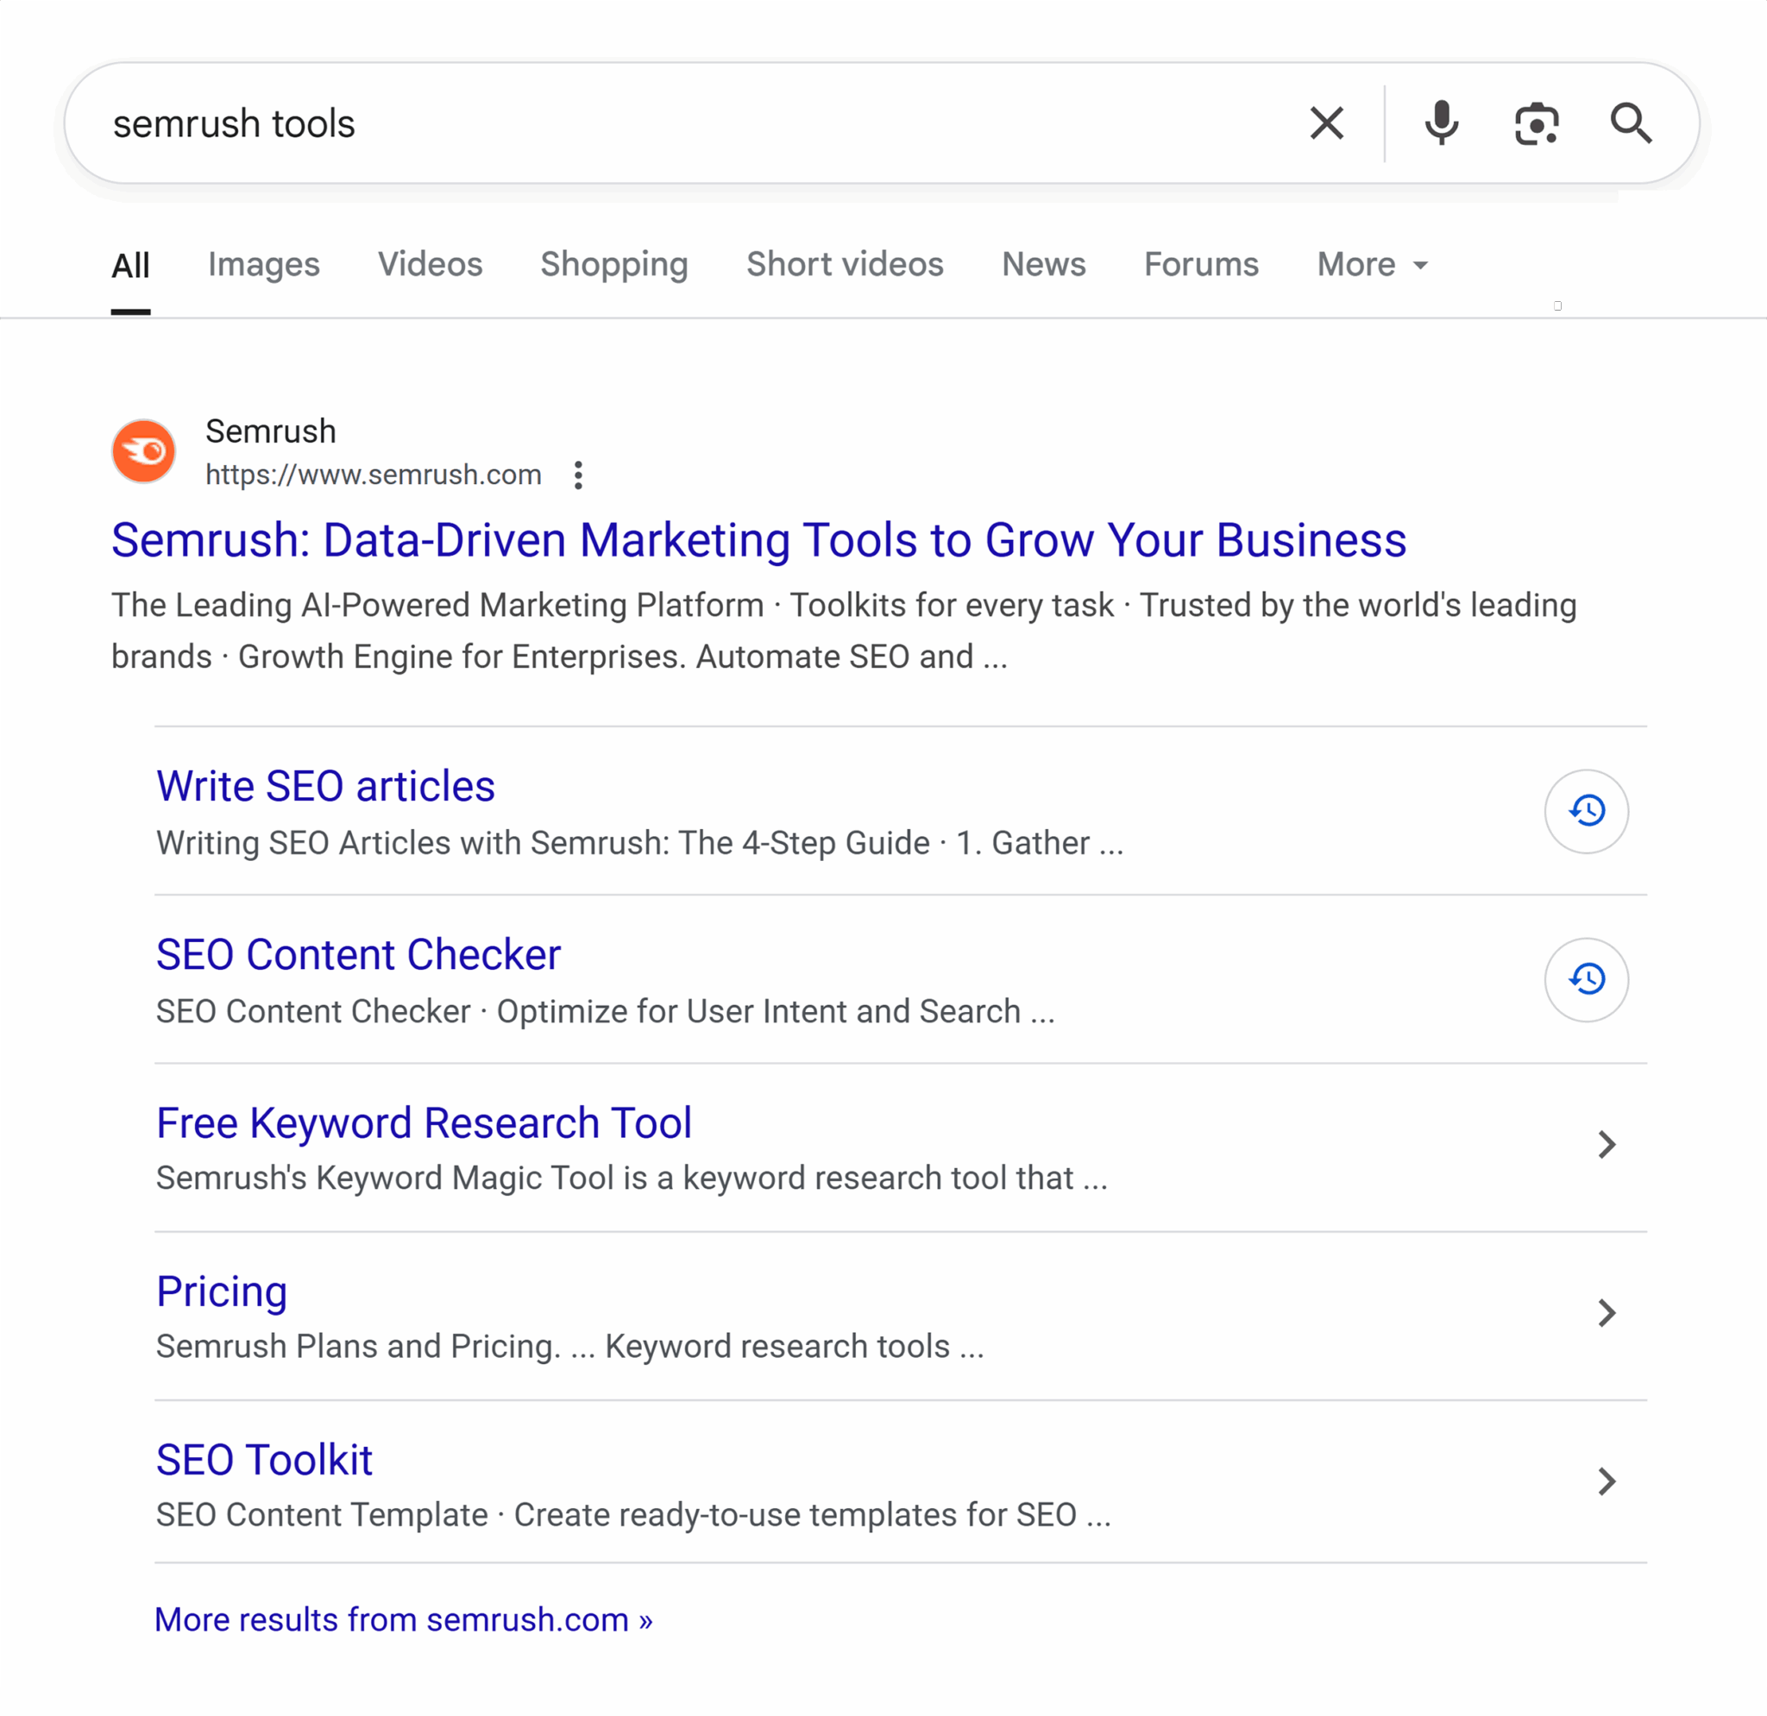Viewport: 1767px width, 1716px height.
Task: Switch to the Videos tab
Action: tap(430, 264)
